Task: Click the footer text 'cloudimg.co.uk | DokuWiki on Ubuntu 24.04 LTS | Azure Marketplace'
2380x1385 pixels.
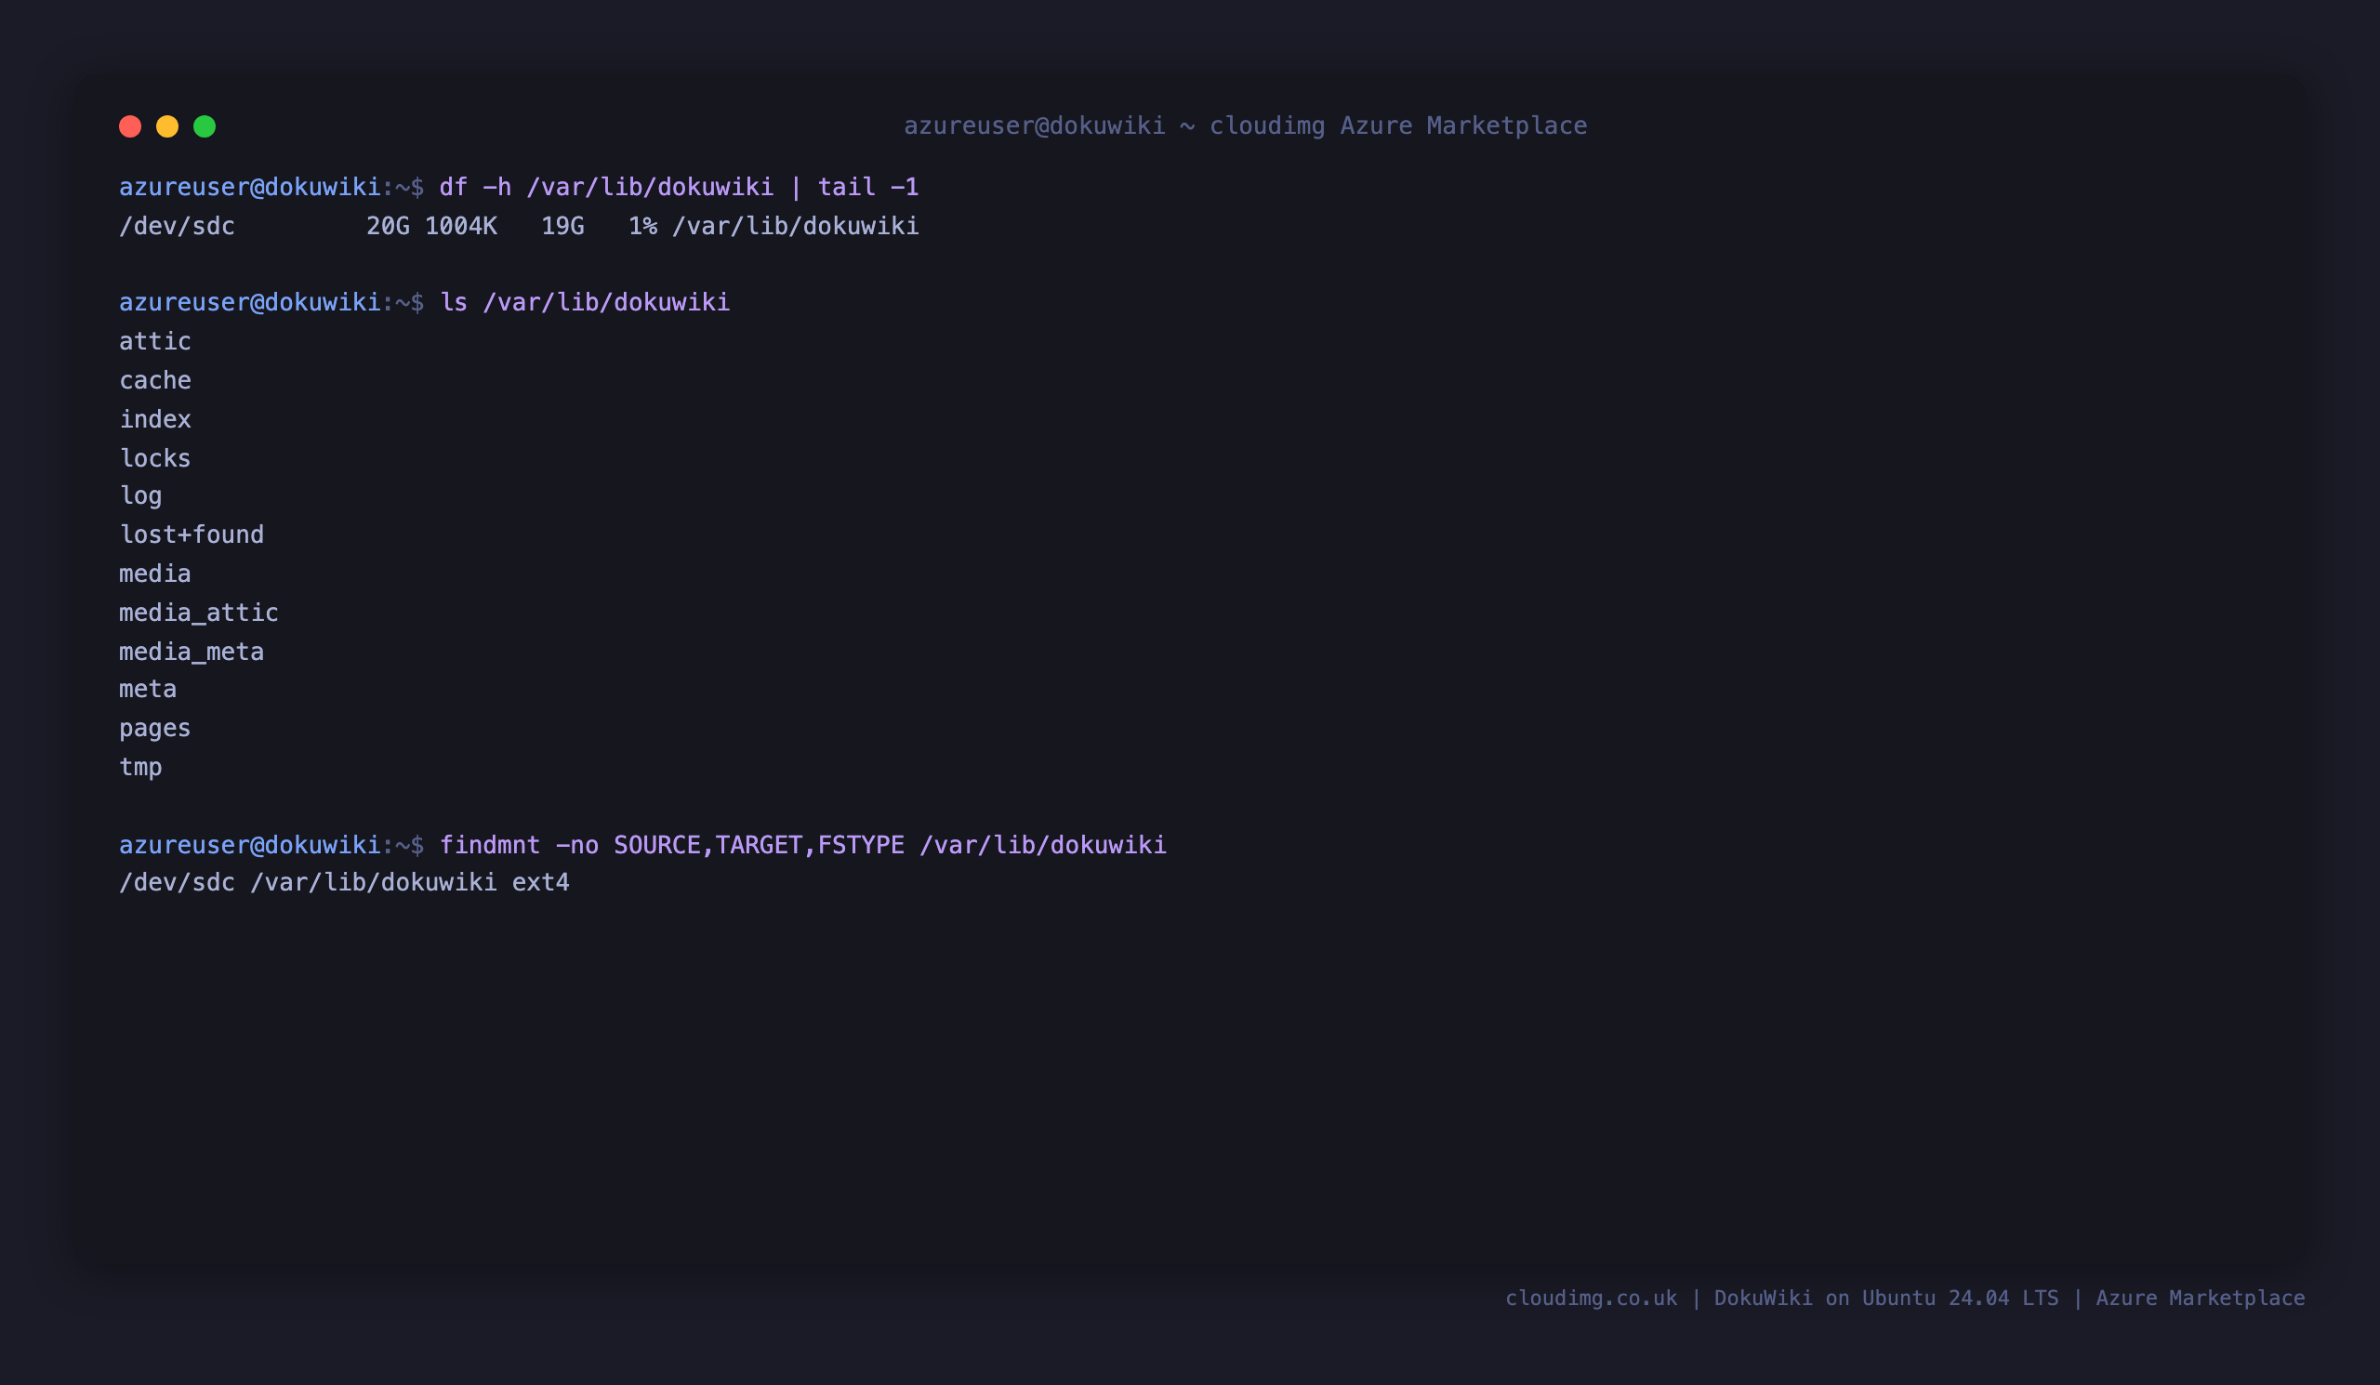Action: tap(1905, 1299)
